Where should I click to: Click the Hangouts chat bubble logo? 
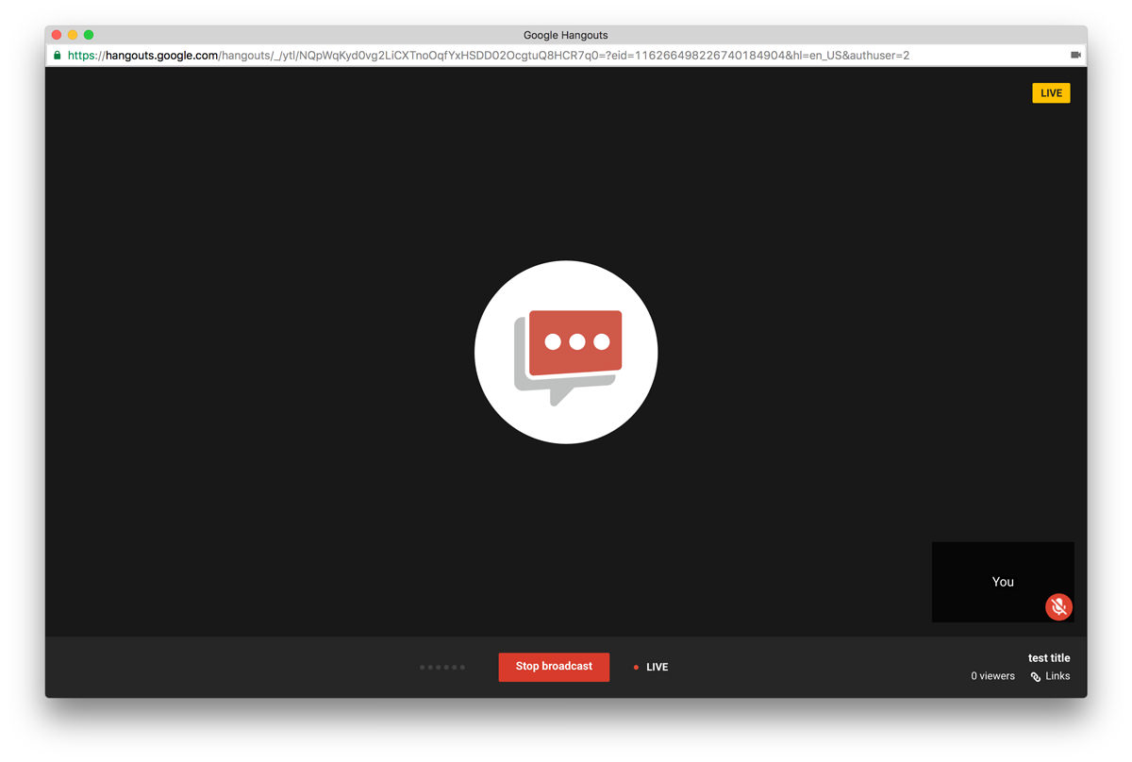tap(566, 353)
